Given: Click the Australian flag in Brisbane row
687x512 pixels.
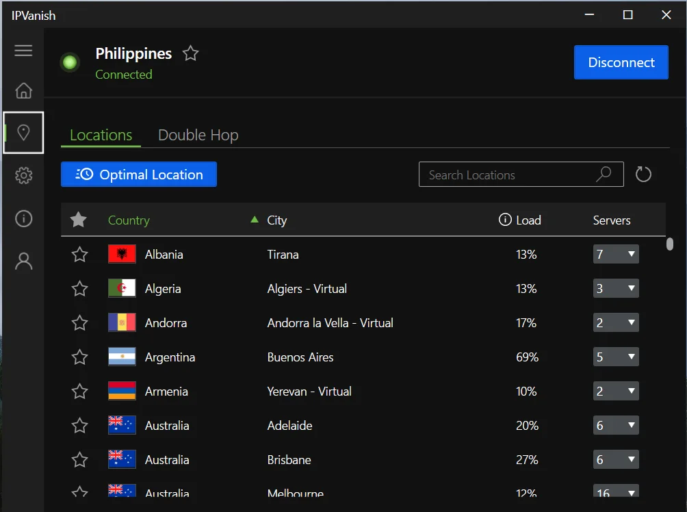Looking at the screenshot, I should [122, 459].
